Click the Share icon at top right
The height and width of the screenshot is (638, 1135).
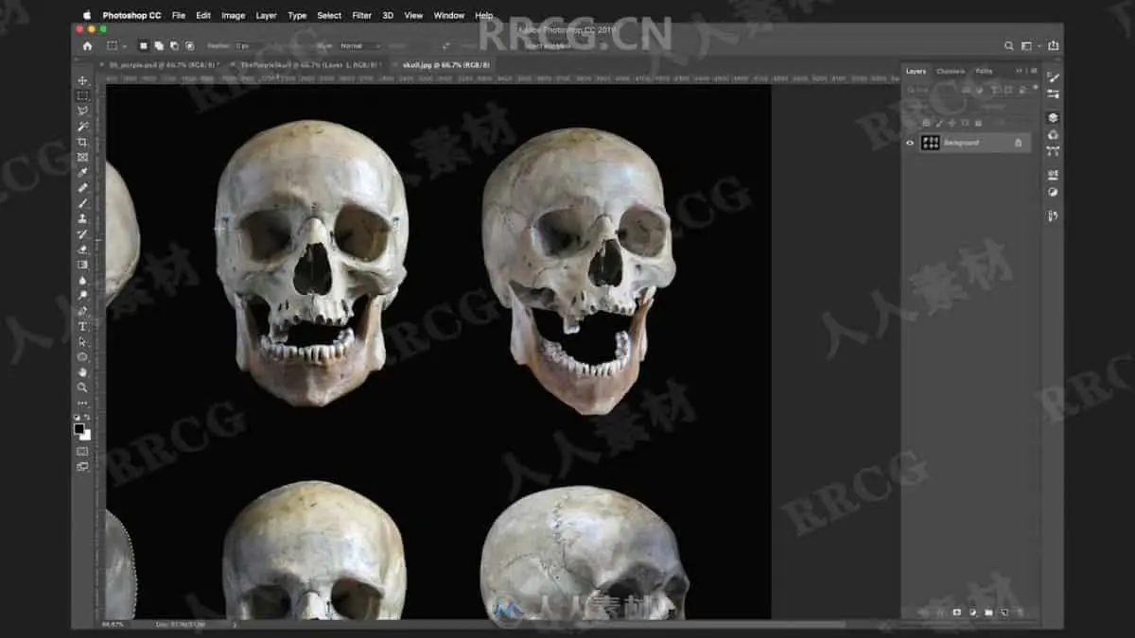point(1053,45)
